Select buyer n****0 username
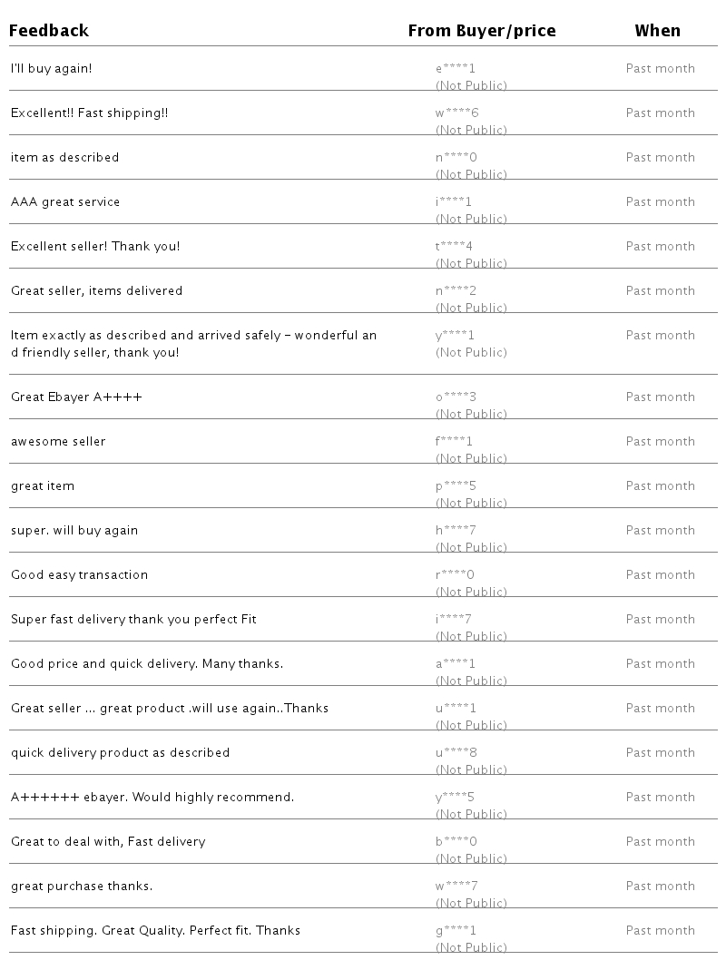The width and height of the screenshot is (726, 970). pyautogui.click(x=456, y=157)
